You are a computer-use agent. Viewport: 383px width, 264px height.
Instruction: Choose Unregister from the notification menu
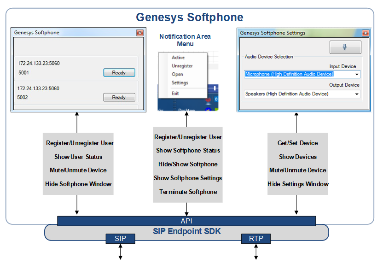[x=182, y=66]
